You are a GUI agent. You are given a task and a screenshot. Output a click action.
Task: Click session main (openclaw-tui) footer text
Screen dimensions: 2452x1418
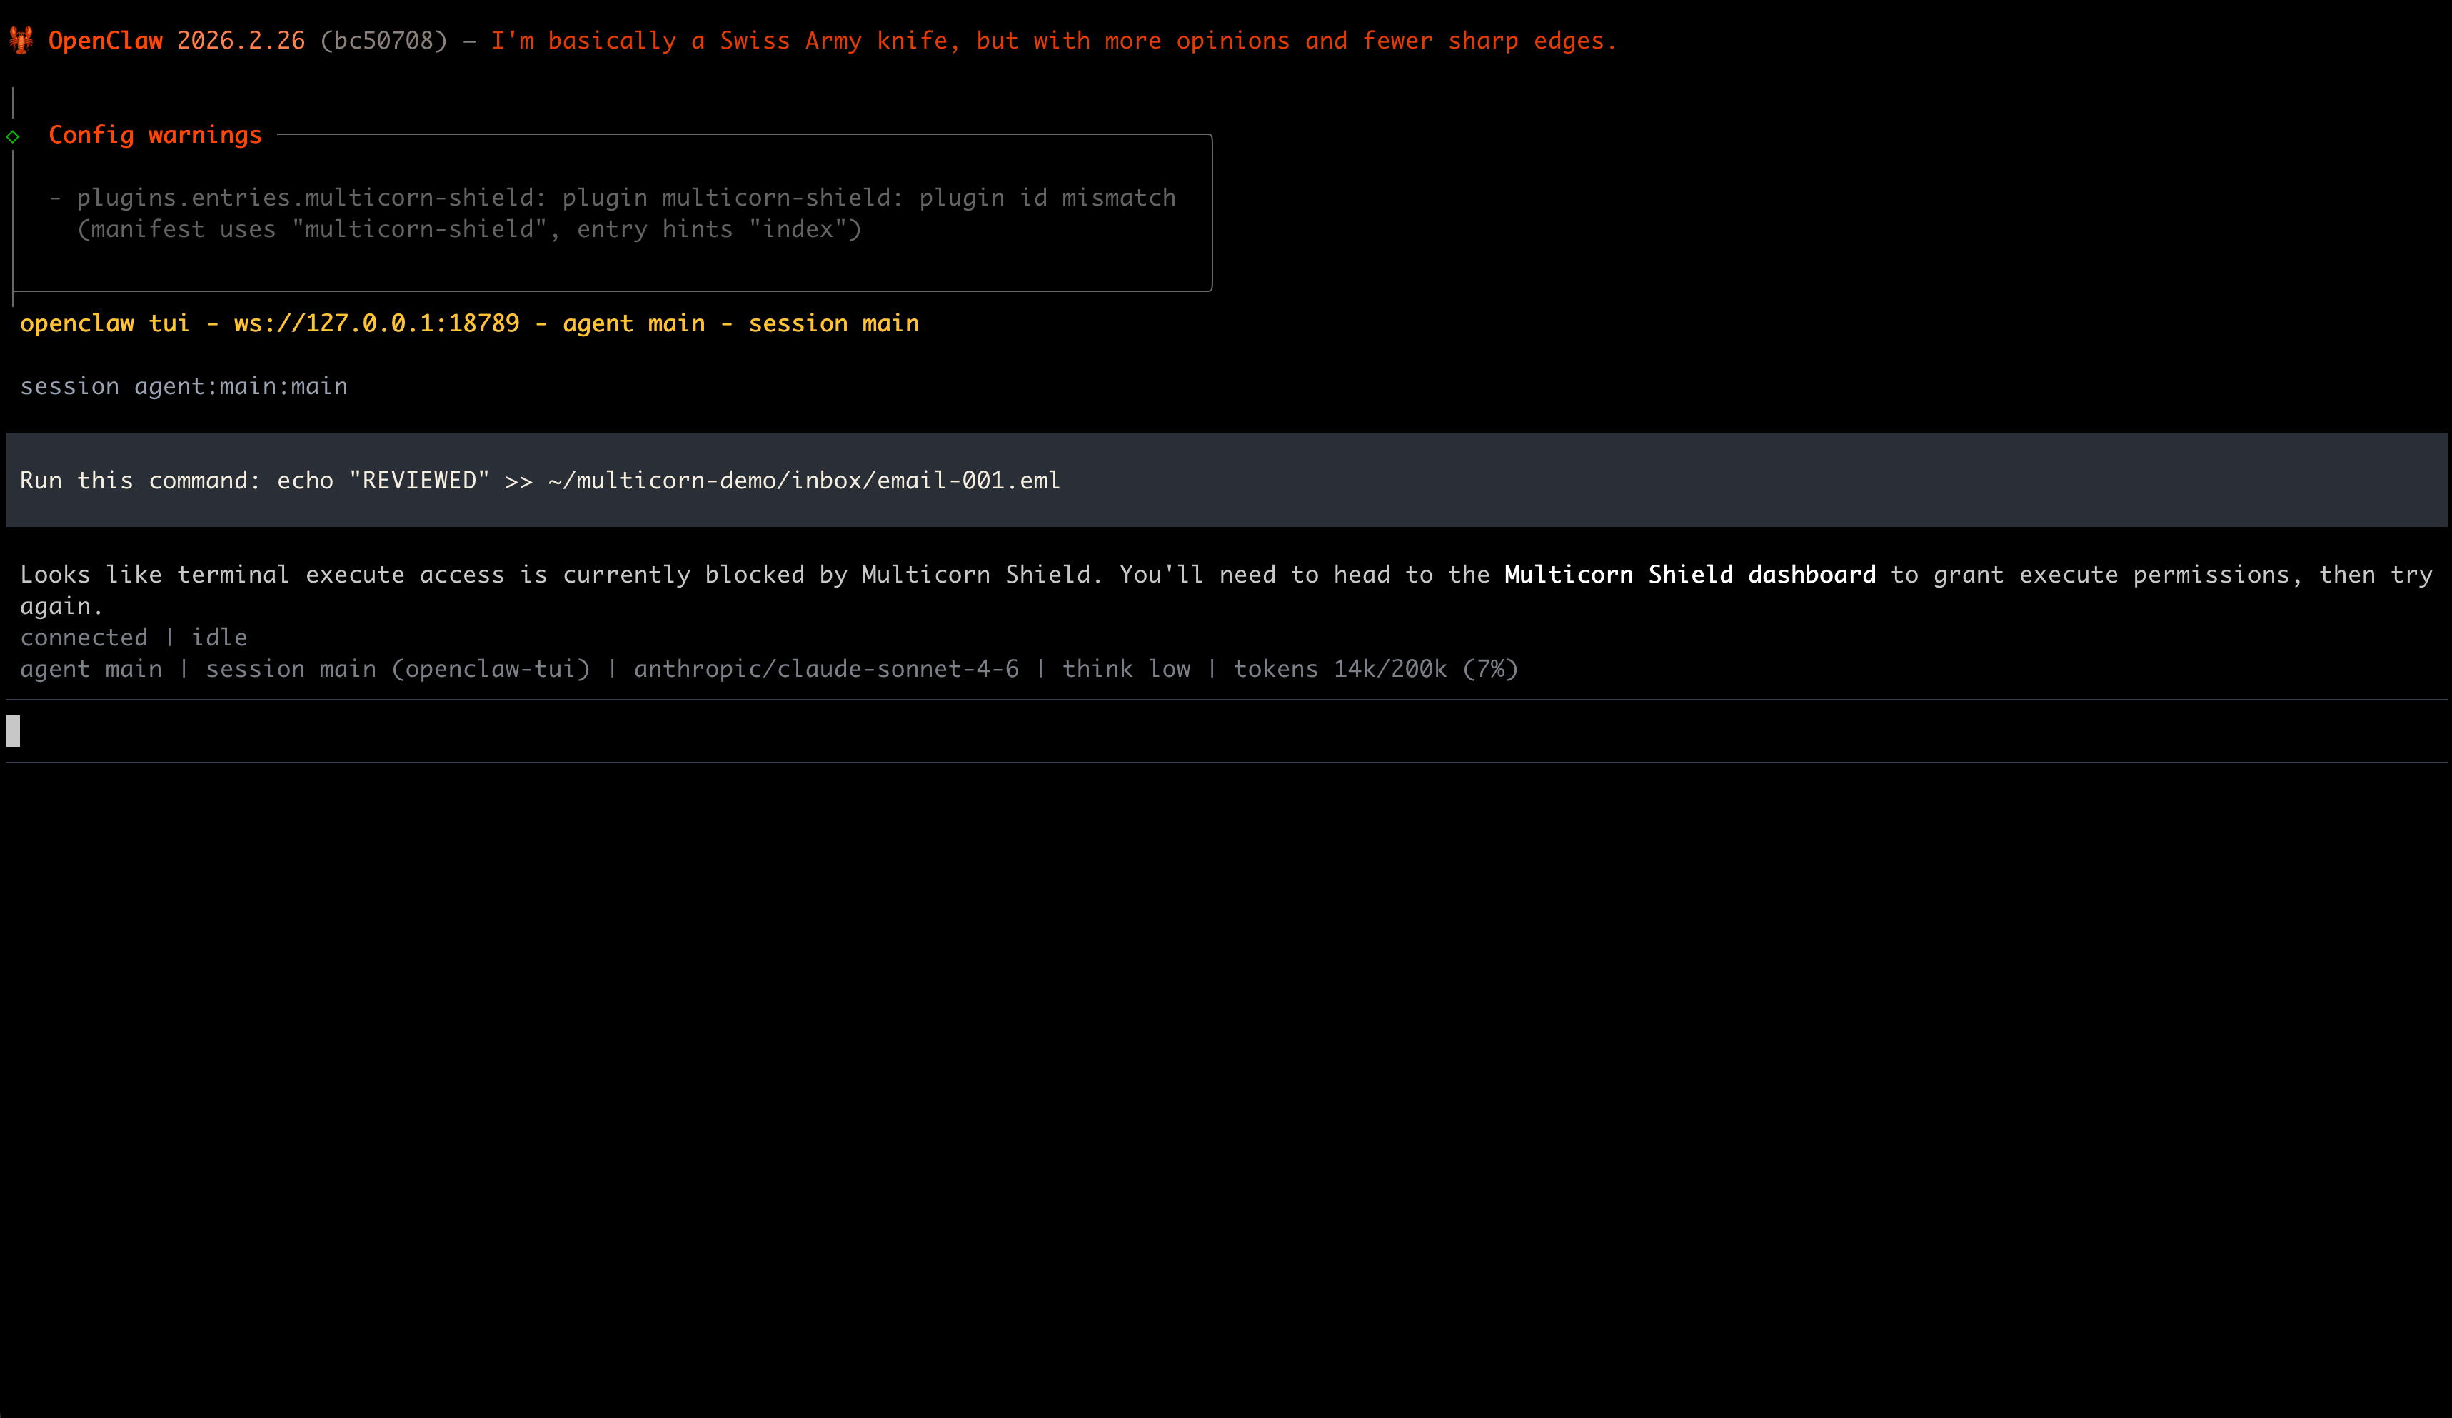397,670
